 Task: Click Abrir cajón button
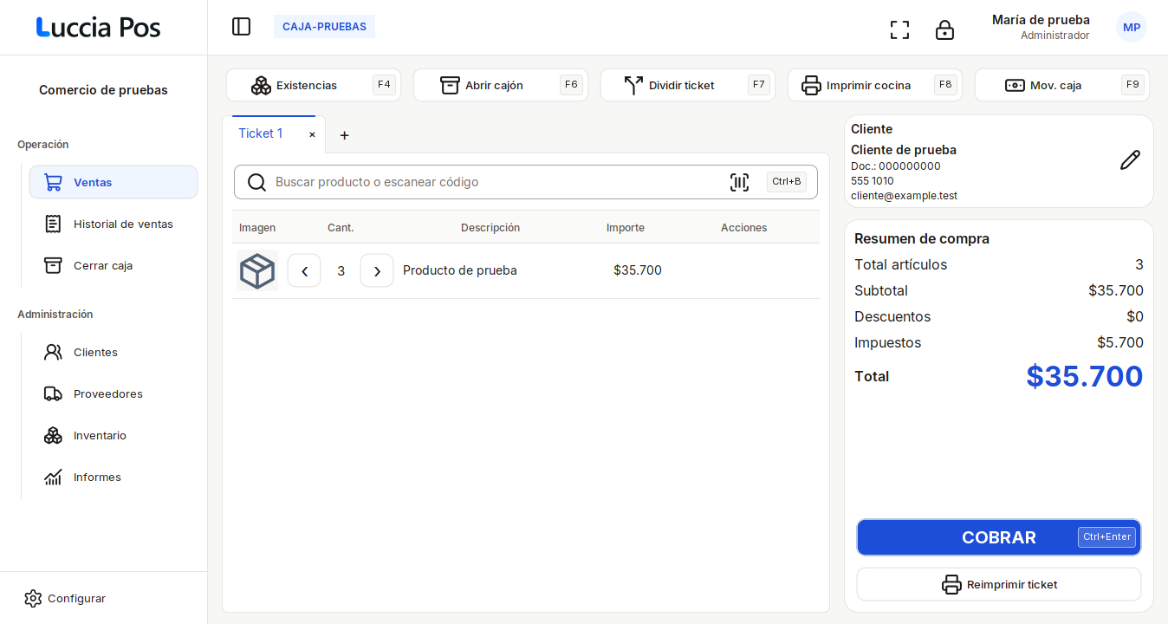pyautogui.click(x=501, y=85)
